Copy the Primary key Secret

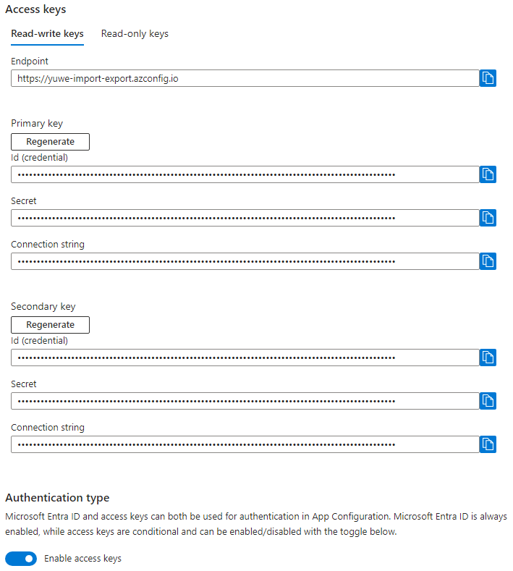pos(488,218)
